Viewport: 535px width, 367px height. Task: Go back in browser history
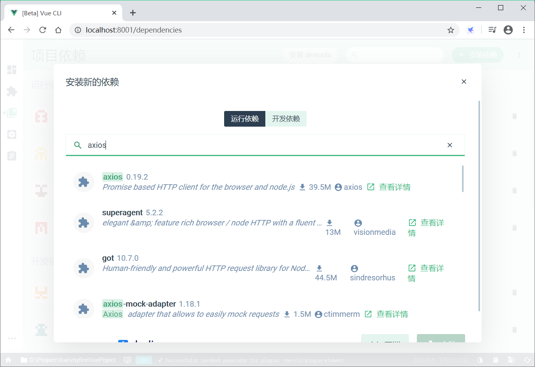[11, 30]
